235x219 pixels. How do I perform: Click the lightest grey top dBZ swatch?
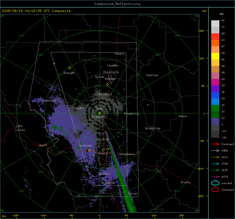[x=215, y=24]
